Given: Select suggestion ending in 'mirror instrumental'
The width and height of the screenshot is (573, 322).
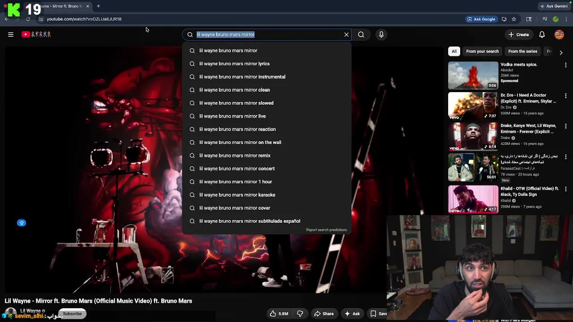Looking at the screenshot, I should pos(267,77).
